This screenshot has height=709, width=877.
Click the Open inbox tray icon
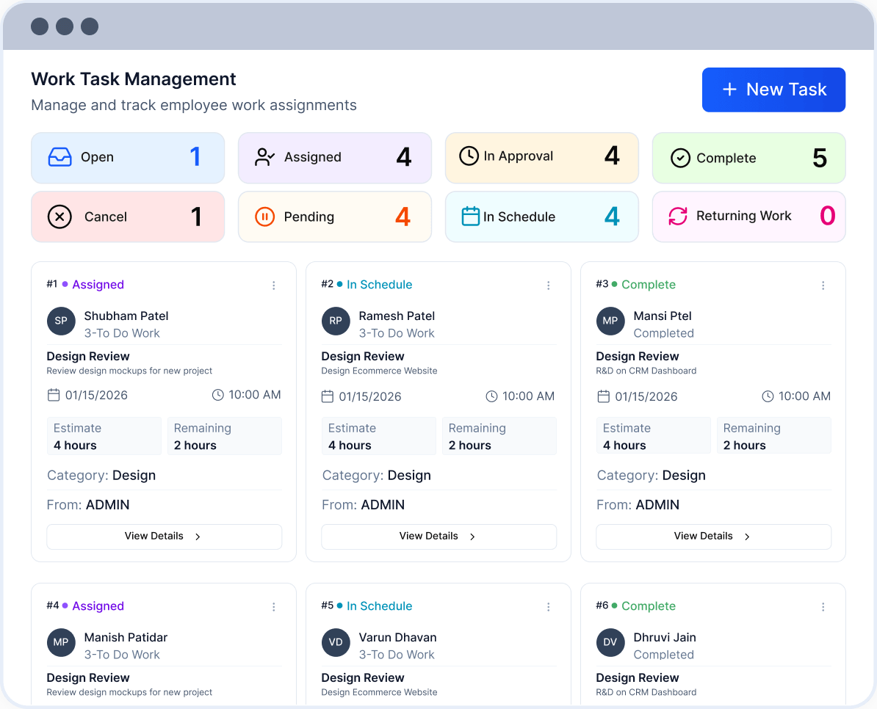pos(59,157)
